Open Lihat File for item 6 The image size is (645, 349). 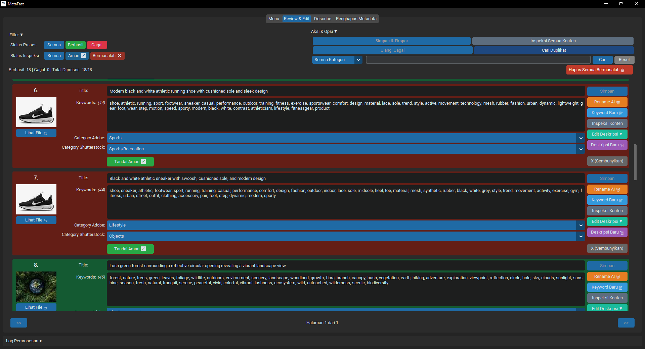(x=36, y=133)
